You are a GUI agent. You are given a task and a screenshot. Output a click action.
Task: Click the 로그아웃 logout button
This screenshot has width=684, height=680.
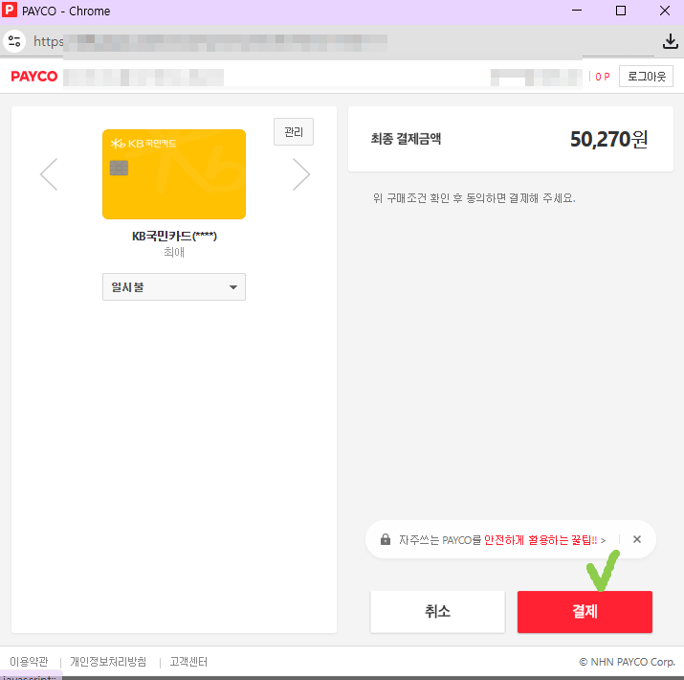click(x=646, y=77)
